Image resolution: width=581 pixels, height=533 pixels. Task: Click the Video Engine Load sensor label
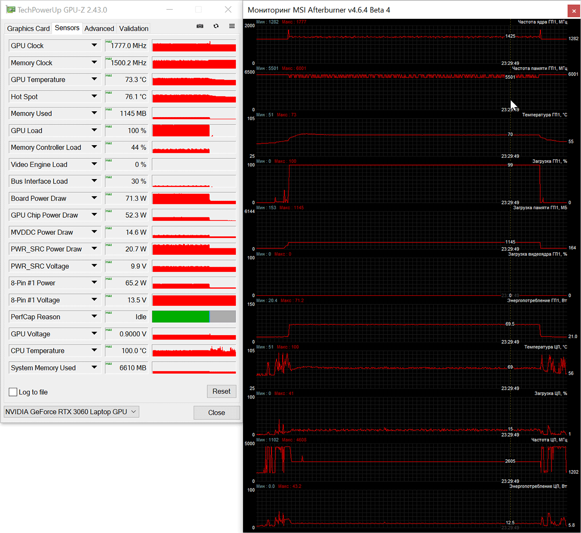tap(39, 164)
